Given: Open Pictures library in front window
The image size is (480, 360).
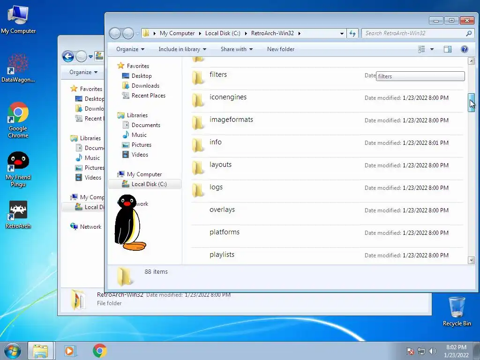Looking at the screenshot, I should (x=142, y=145).
